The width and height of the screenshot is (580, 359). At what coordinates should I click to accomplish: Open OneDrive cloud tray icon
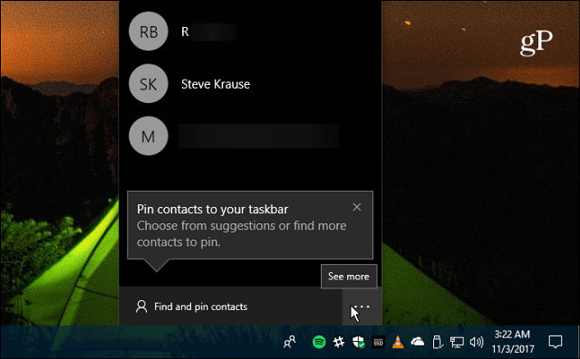pos(418,342)
